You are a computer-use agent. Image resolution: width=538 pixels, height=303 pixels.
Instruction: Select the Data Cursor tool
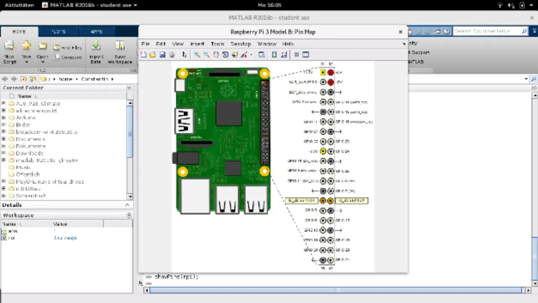[235, 55]
